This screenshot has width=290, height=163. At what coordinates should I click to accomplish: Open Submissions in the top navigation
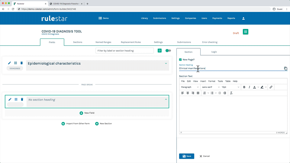coord(159,18)
